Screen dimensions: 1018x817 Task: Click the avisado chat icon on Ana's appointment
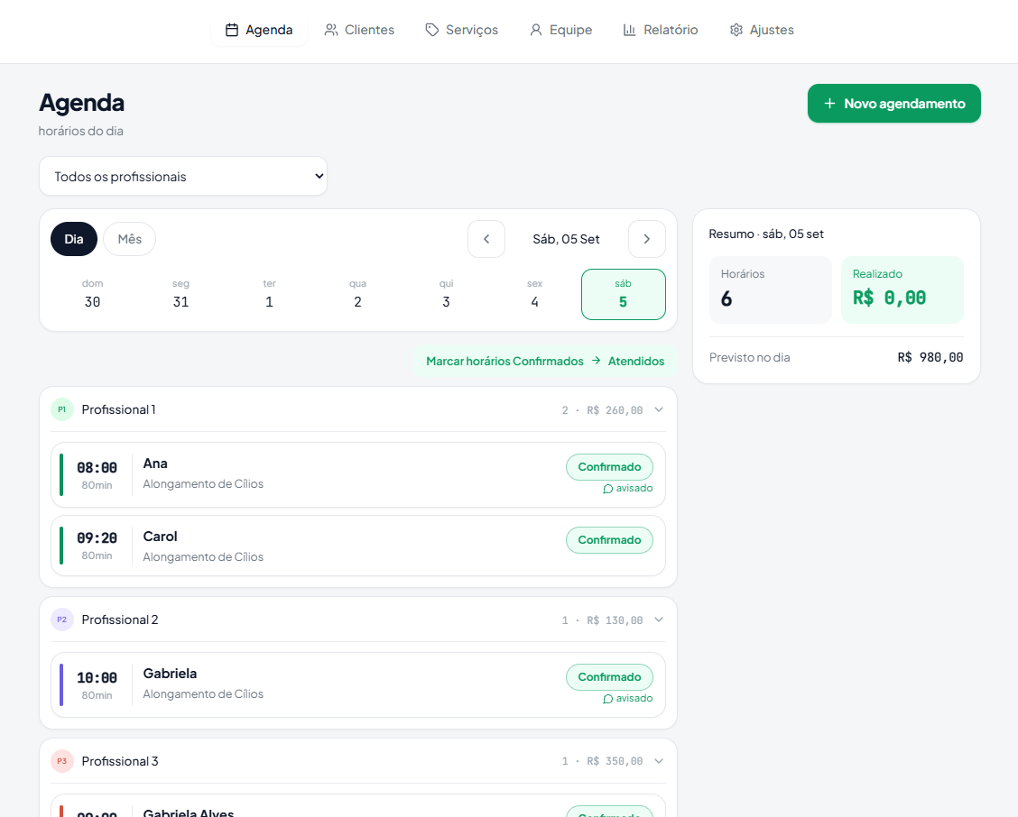point(607,489)
